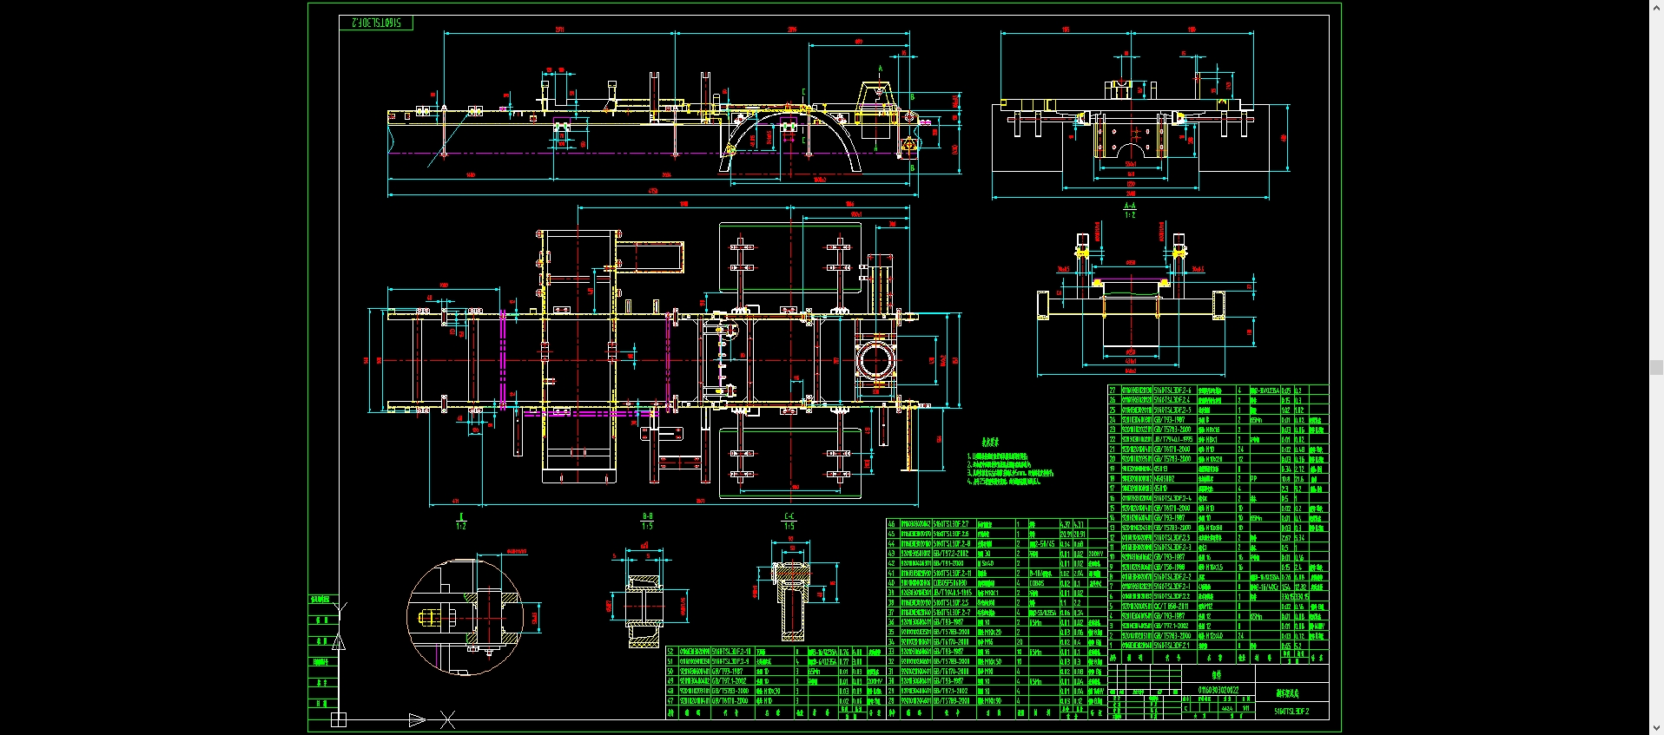Click drawing number S160TSL30F.2 in title block
This screenshot has height=735, width=1664.
point(1291,712)
